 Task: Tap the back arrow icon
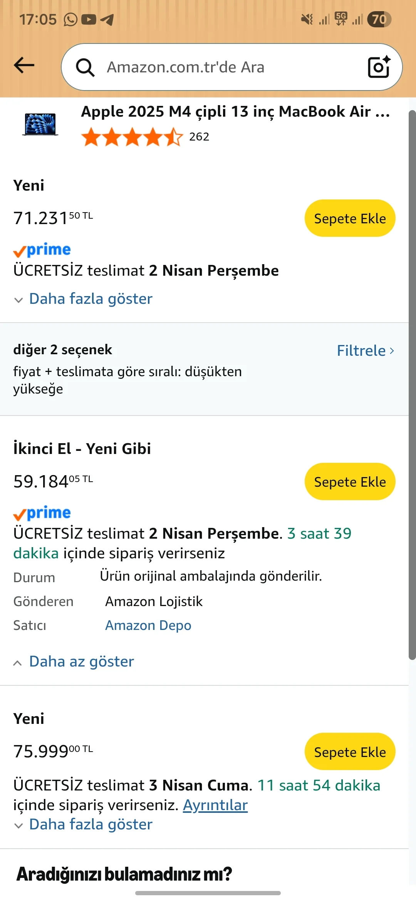24,65
